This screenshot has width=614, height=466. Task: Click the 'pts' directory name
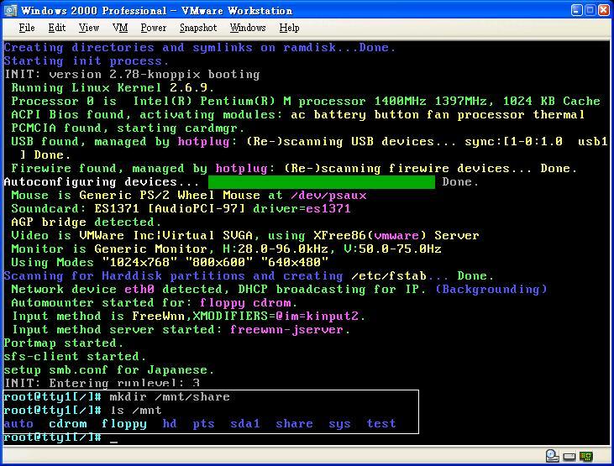click(x=203, y=424)
